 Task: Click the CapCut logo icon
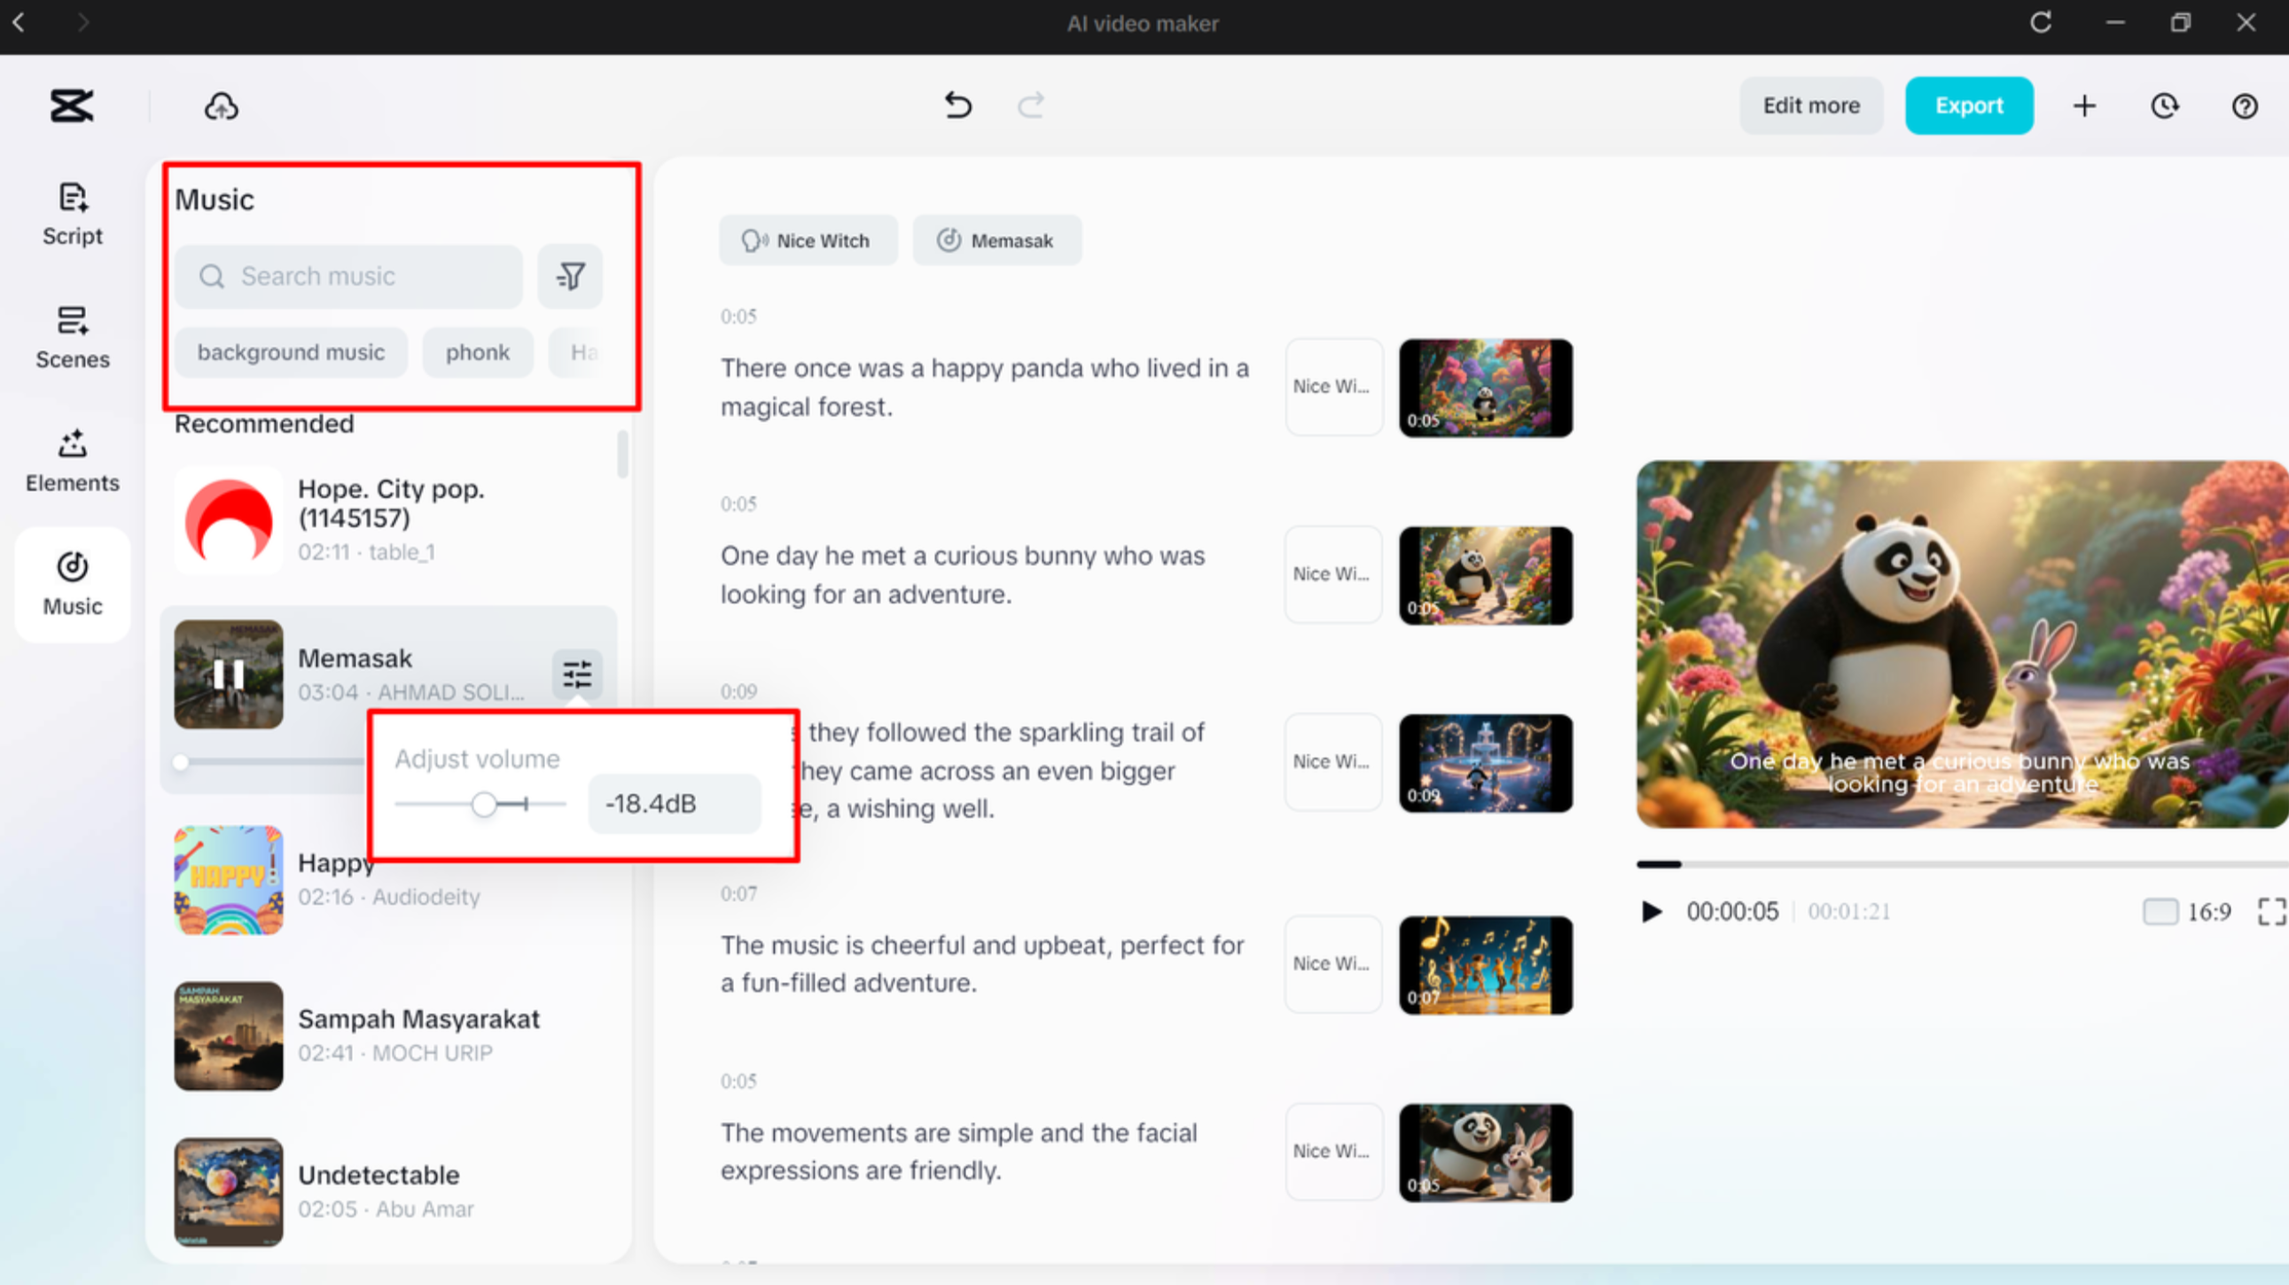pos(71,105)
